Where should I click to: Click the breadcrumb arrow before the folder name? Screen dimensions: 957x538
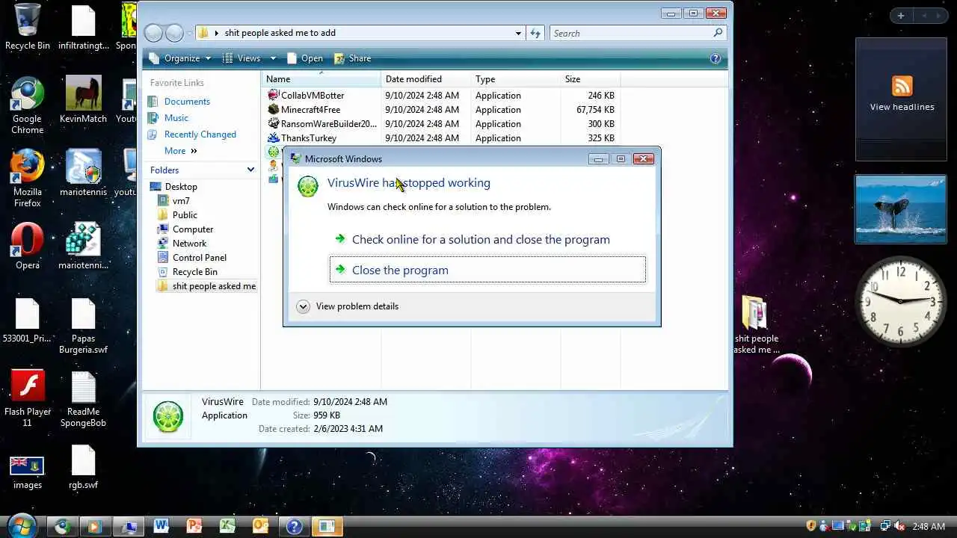(x=217, y=33)
